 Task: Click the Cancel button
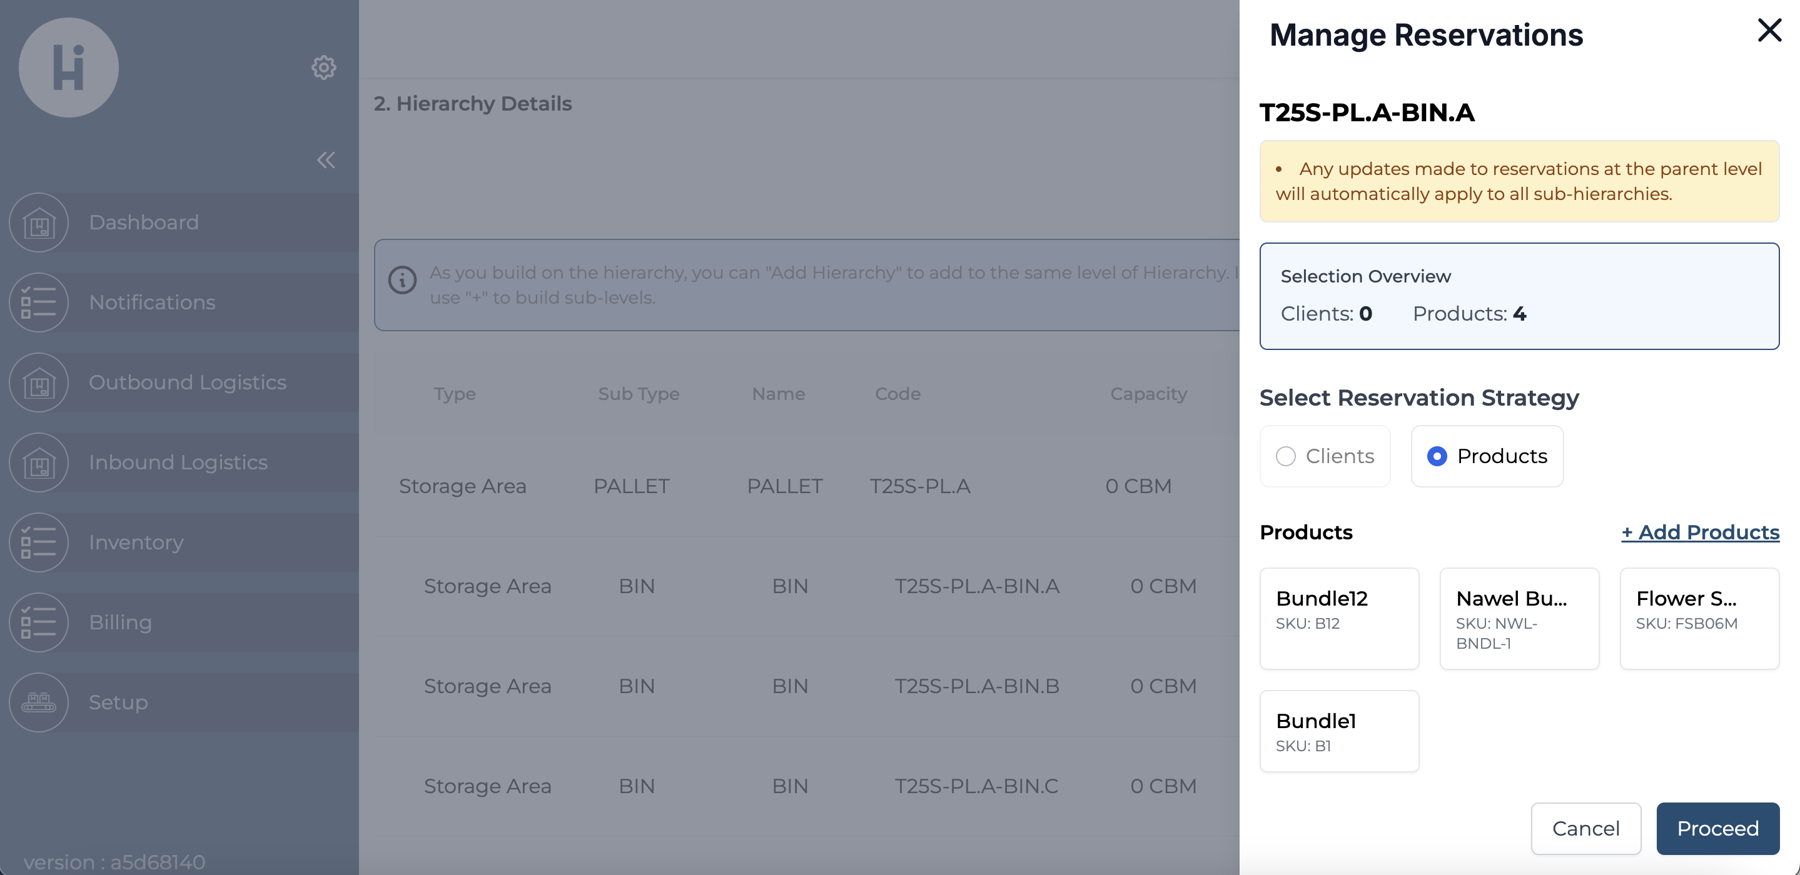coord(1587,828)
